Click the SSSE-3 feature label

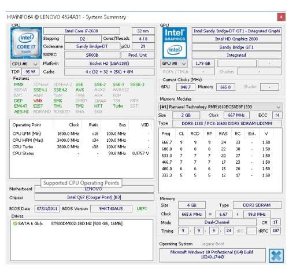click(x=137, y=84)
